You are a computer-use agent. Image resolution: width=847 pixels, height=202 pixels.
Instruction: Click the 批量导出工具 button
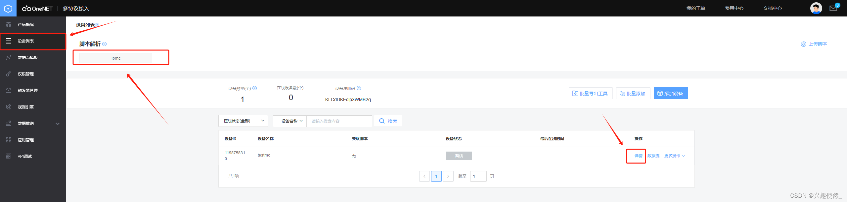590,94
